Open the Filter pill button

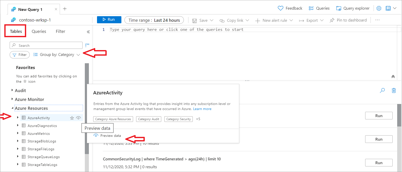20,55
